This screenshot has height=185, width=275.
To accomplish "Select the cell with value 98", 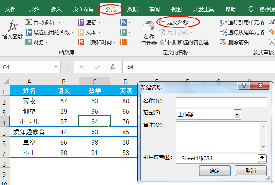I will (x=95, y=142).
